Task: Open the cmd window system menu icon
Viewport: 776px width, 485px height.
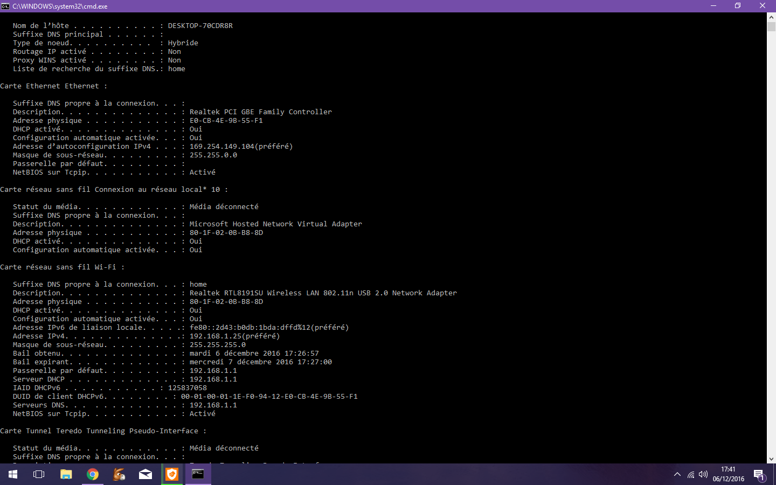Action: coord(5,6)
